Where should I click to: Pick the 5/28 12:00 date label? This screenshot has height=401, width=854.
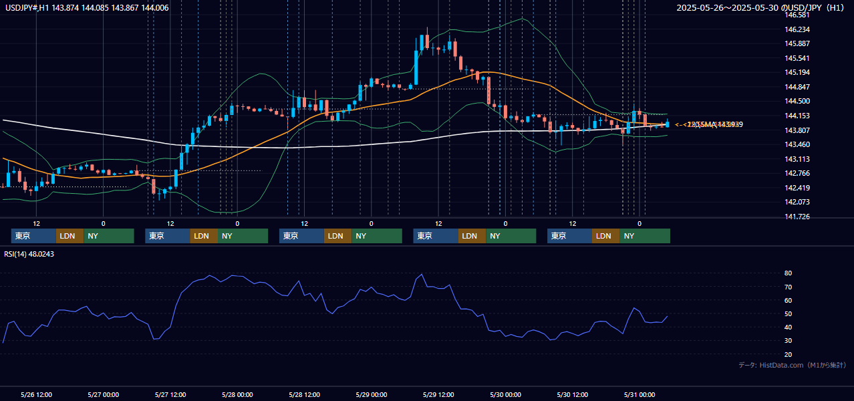(305, 394)
